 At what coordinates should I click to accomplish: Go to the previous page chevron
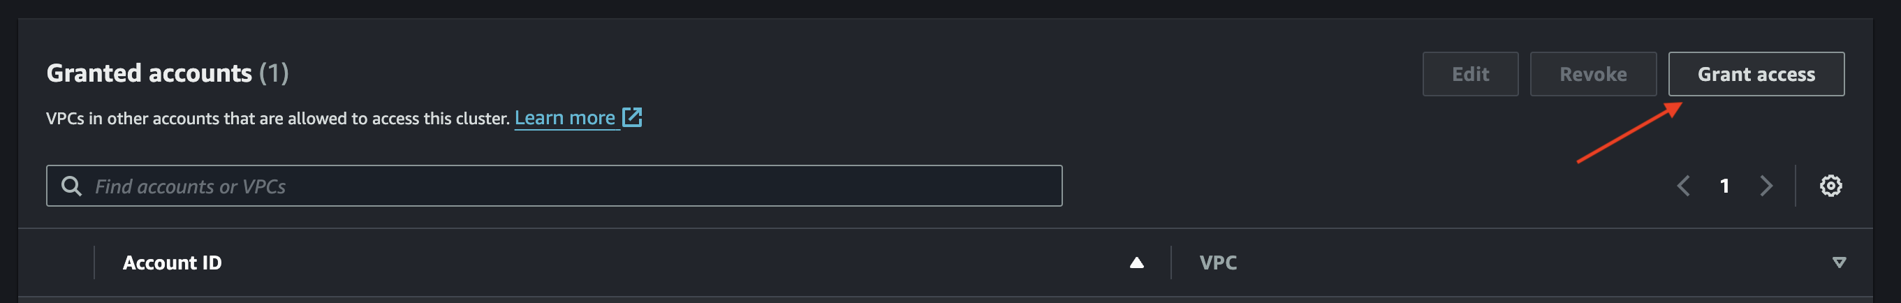1683,186
